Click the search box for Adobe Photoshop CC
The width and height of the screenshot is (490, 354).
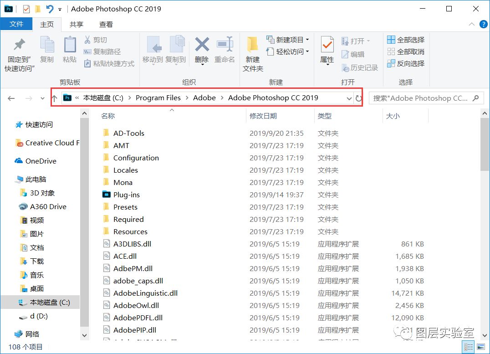[x=426, y=98]
